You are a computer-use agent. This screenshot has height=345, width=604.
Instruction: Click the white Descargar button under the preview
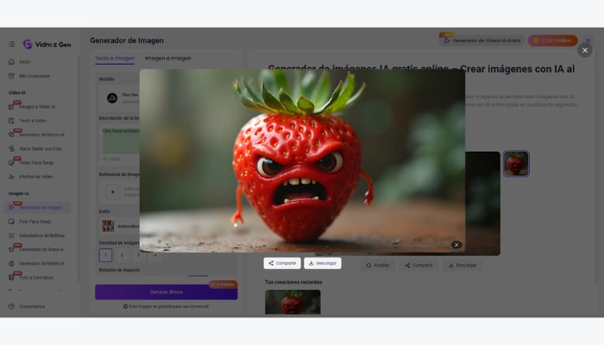pos(323,263)
